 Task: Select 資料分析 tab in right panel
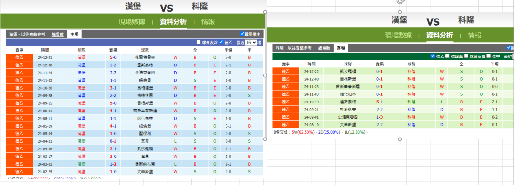point(440,36)
